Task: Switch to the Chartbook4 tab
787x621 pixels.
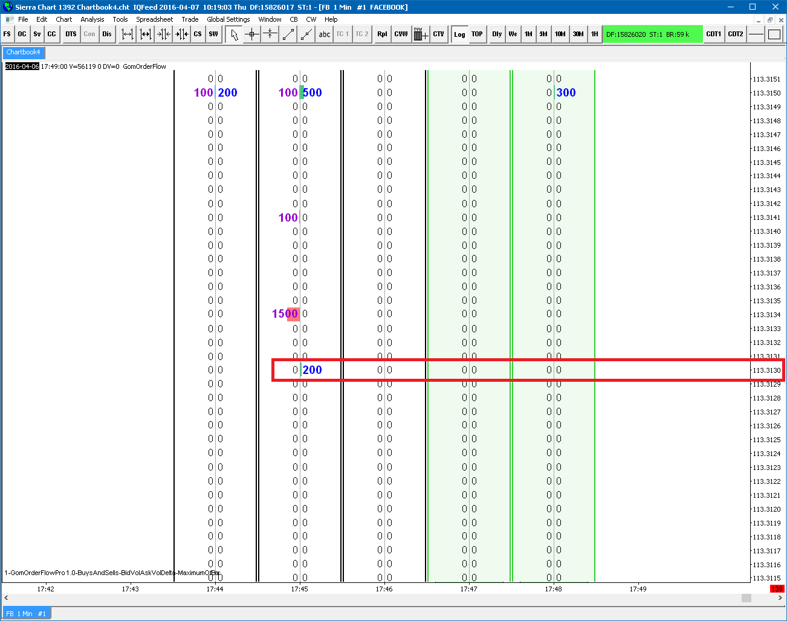Action: tap(23, 53)
